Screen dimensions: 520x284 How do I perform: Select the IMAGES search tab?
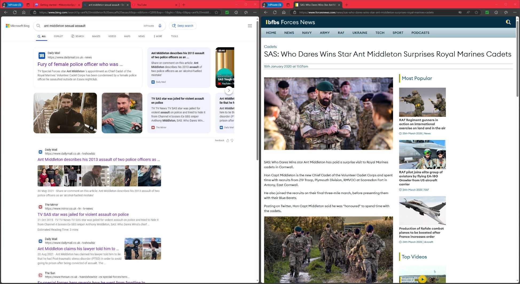[96, 36]
